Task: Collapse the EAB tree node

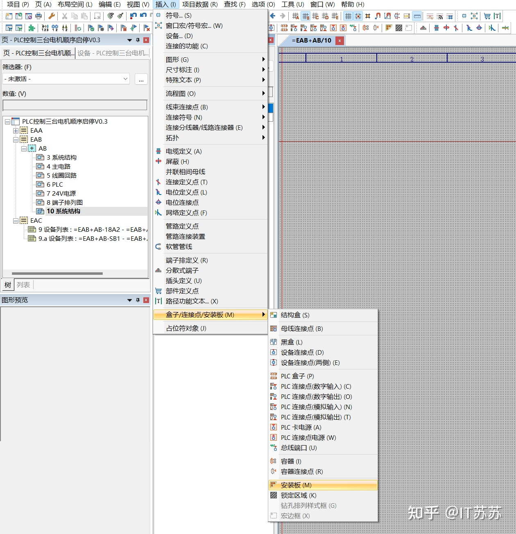Action: coord(15,139)
